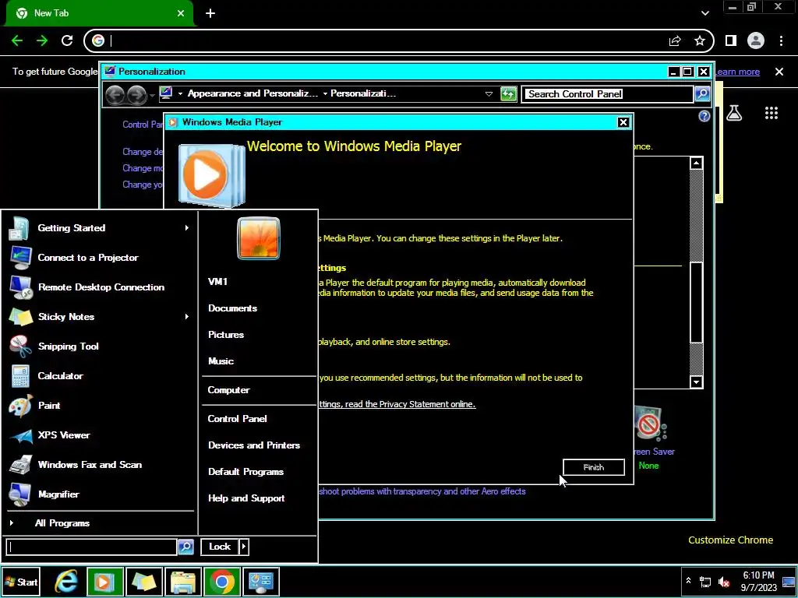Expand Sticky Notes jump list arrow
Viewport: 798px width, 598px height.
tap(187, 316)
